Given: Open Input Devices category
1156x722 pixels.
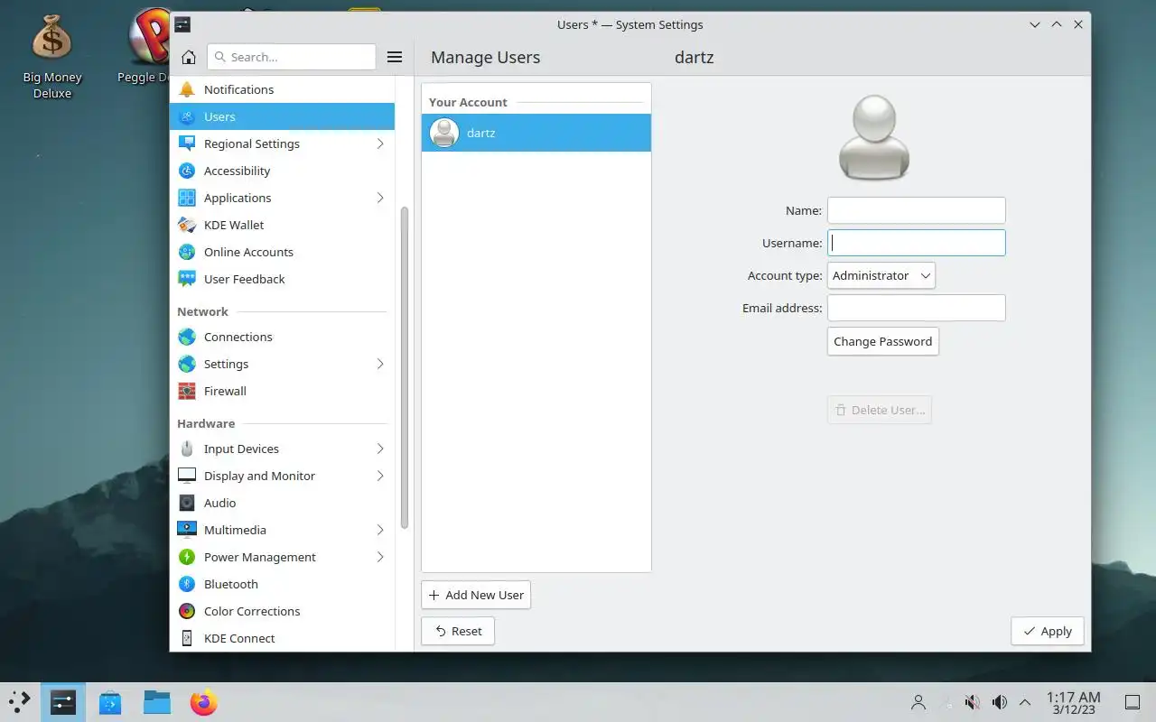Looking at the screenshot, I should pyautogui.click(x=282, y=449).
